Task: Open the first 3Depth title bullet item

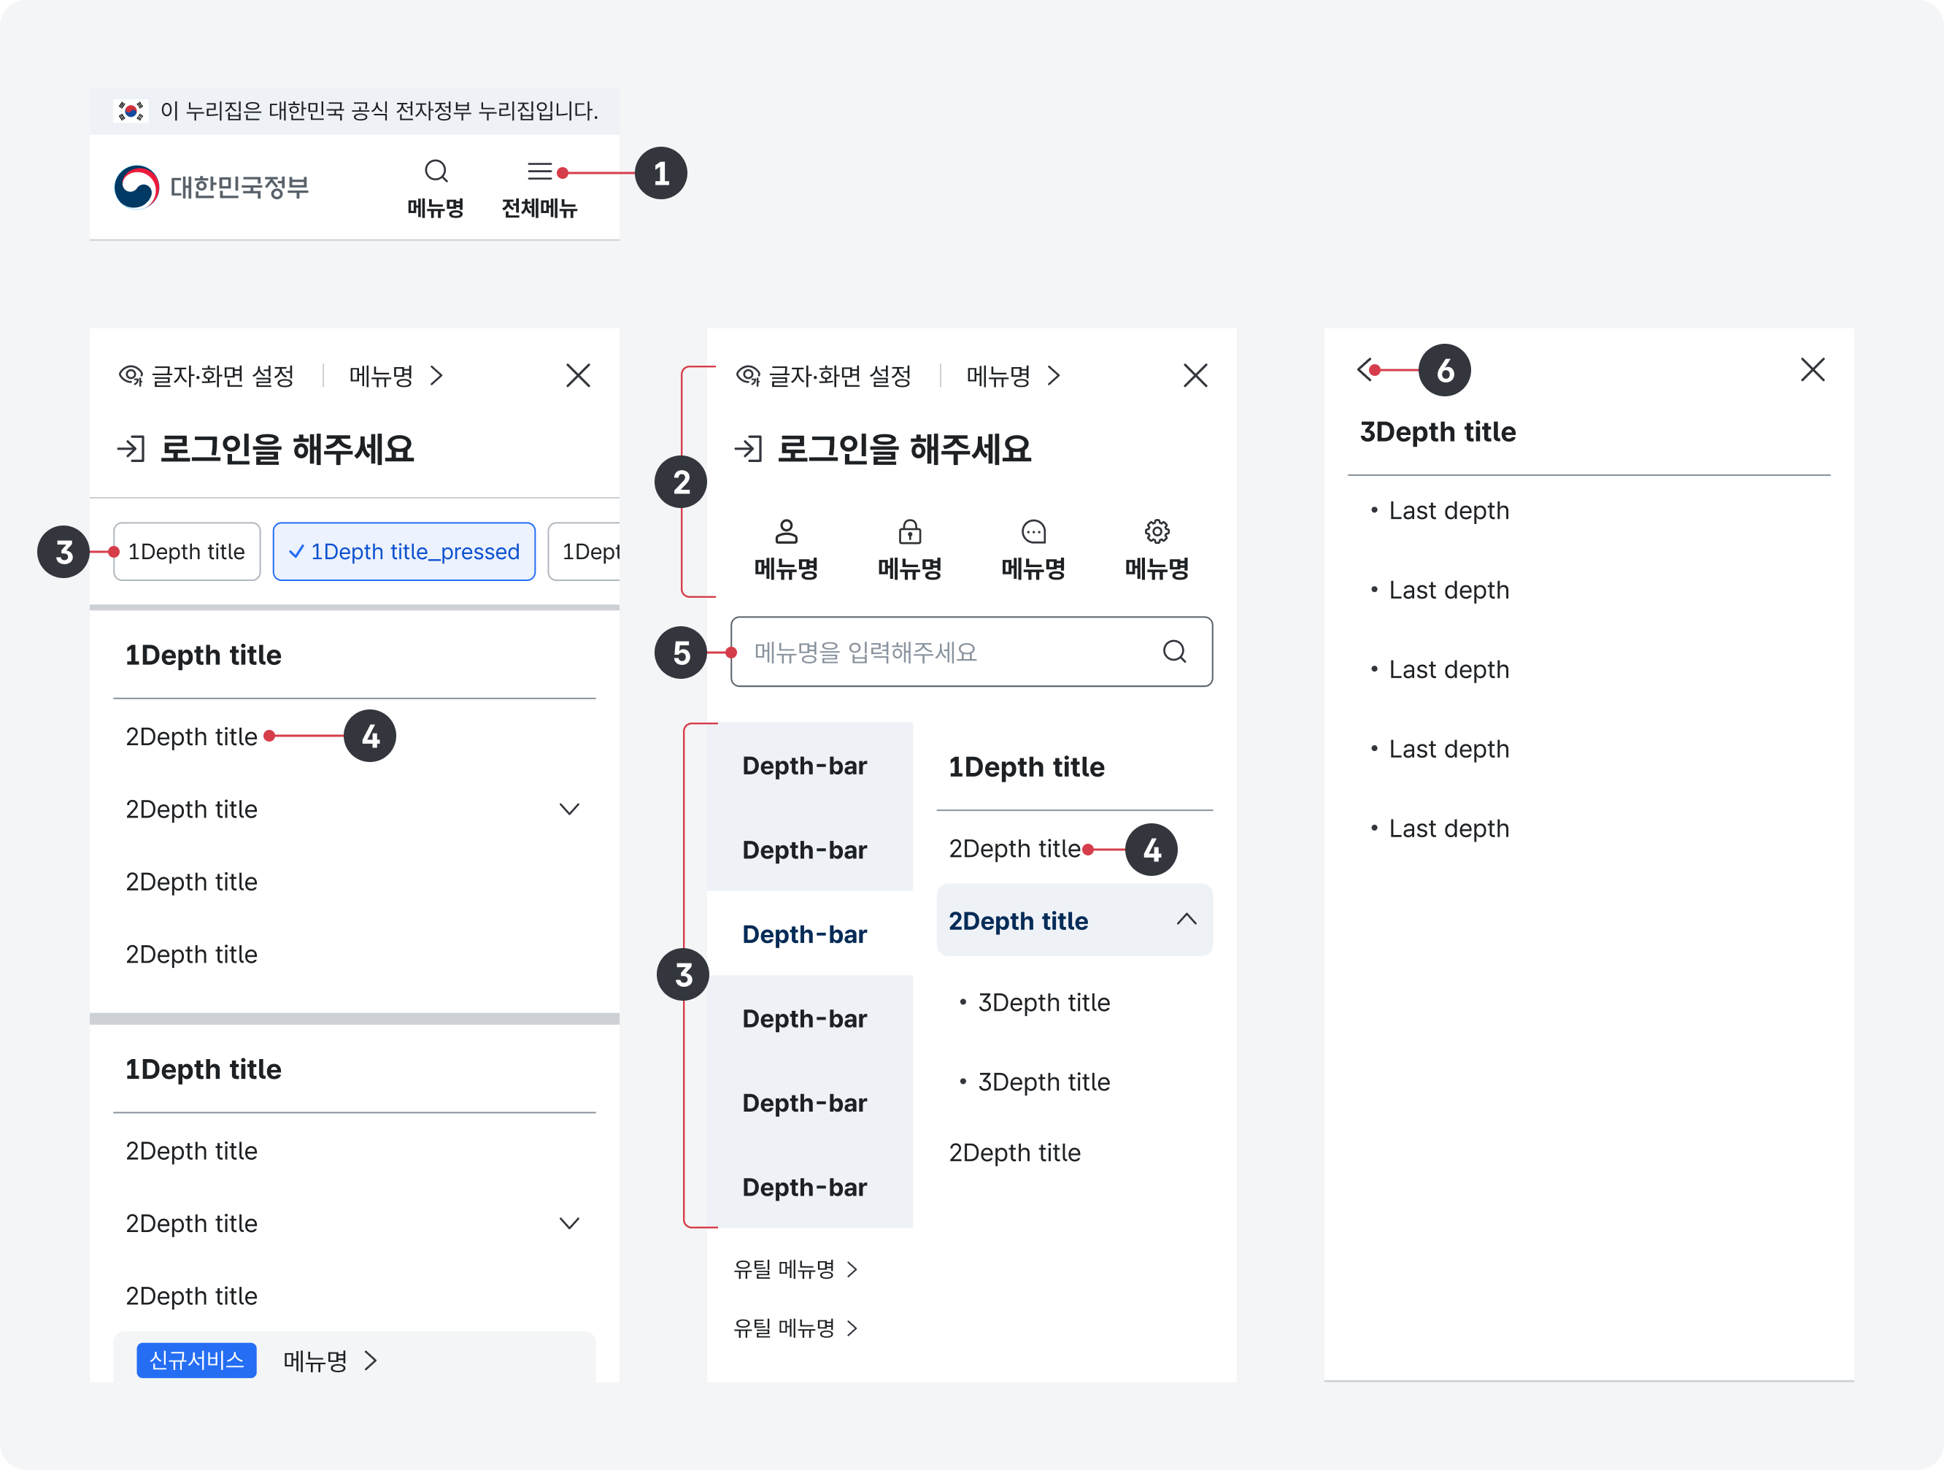Action: 1044,1002
